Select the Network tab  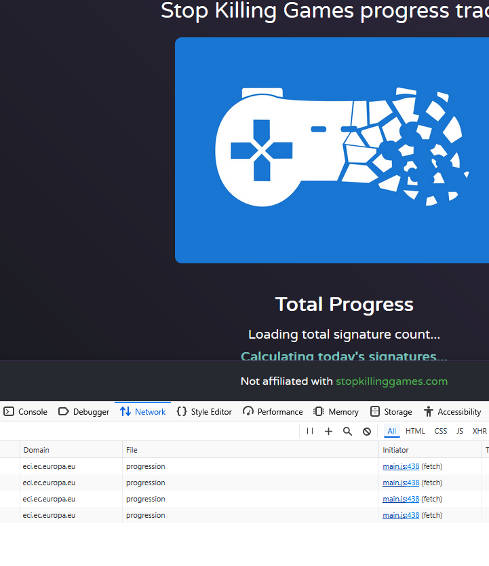143,411
